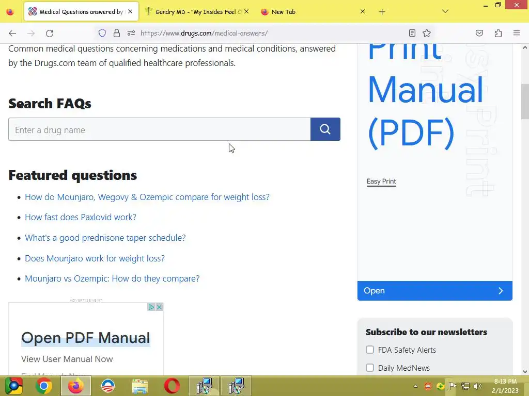This screenshot has height=396, width=529.
Task: Launch Chrome from the taskbar
Action: point(44,386)
